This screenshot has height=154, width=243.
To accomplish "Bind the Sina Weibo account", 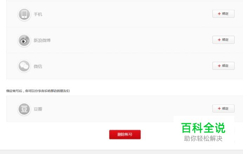I will (223, 40).
